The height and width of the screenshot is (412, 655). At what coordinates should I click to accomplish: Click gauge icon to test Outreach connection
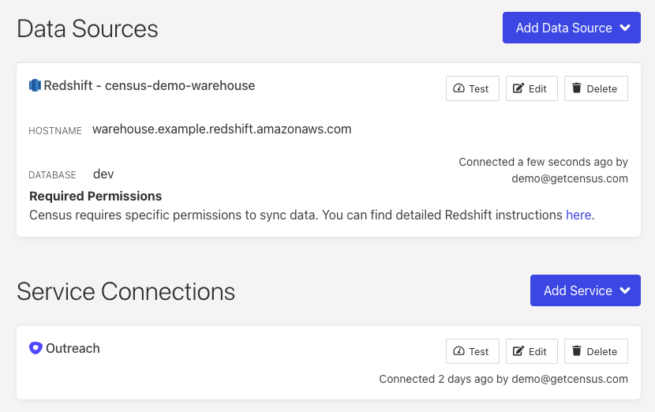click(x=459, y=351)
